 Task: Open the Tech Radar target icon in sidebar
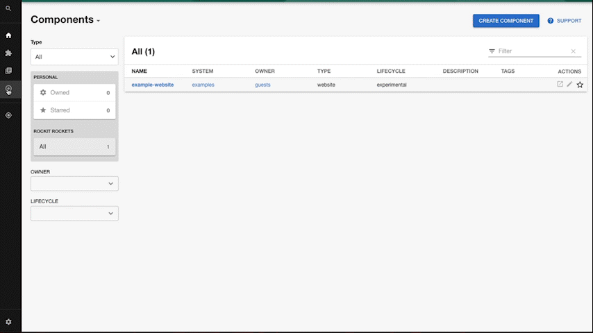point(8,115)
